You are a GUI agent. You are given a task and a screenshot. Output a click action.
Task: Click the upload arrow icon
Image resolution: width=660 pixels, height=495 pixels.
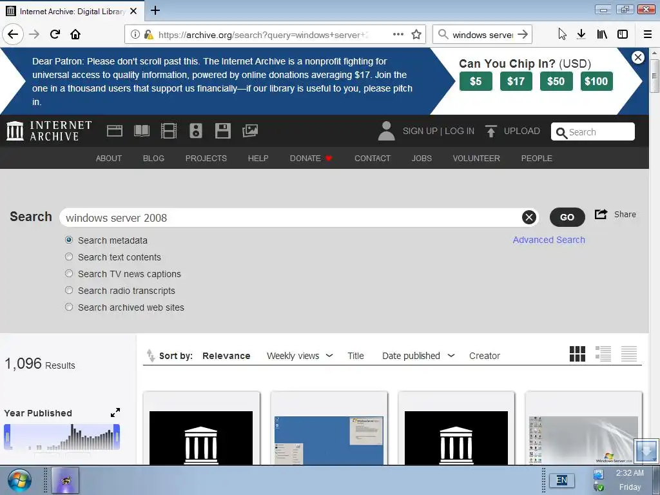pyautogui.click(x=490, y=131)
